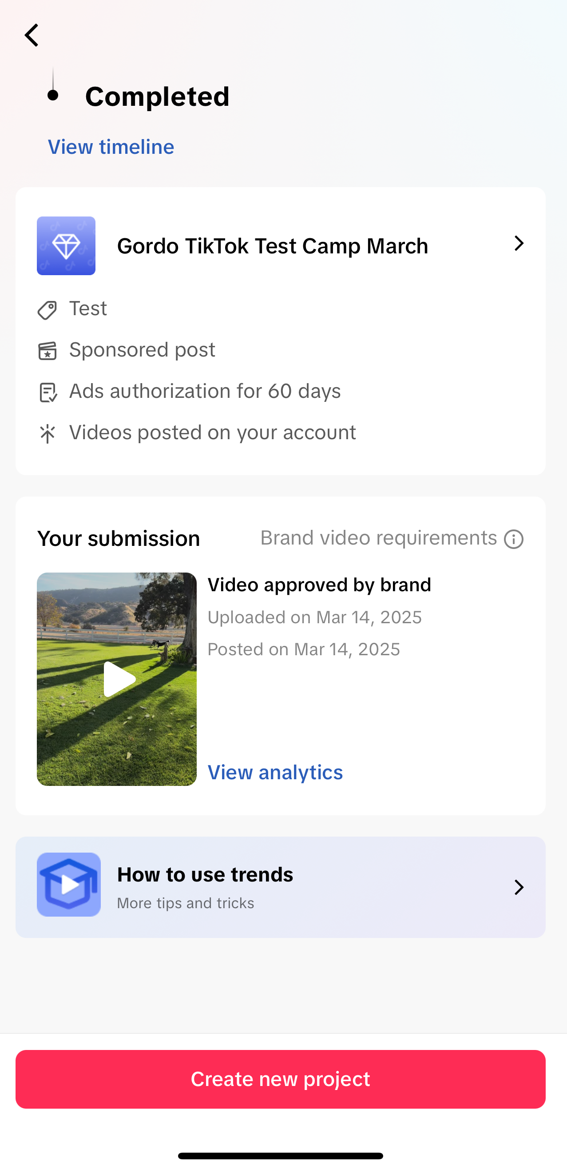Tap the chevron on How to use trends
567x1170 pixels.
pos(519,887)
